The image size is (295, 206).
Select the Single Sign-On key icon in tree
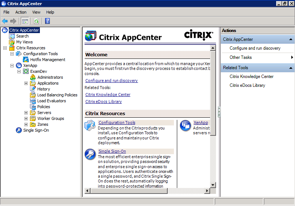[x=19, y=130]
